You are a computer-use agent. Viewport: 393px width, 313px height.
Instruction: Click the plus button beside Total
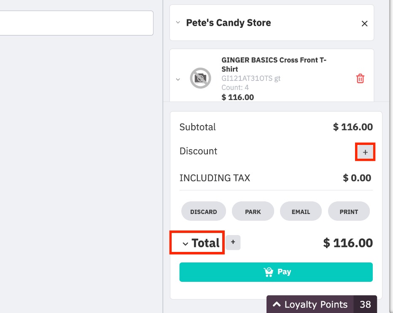click(x=233, y=242)
